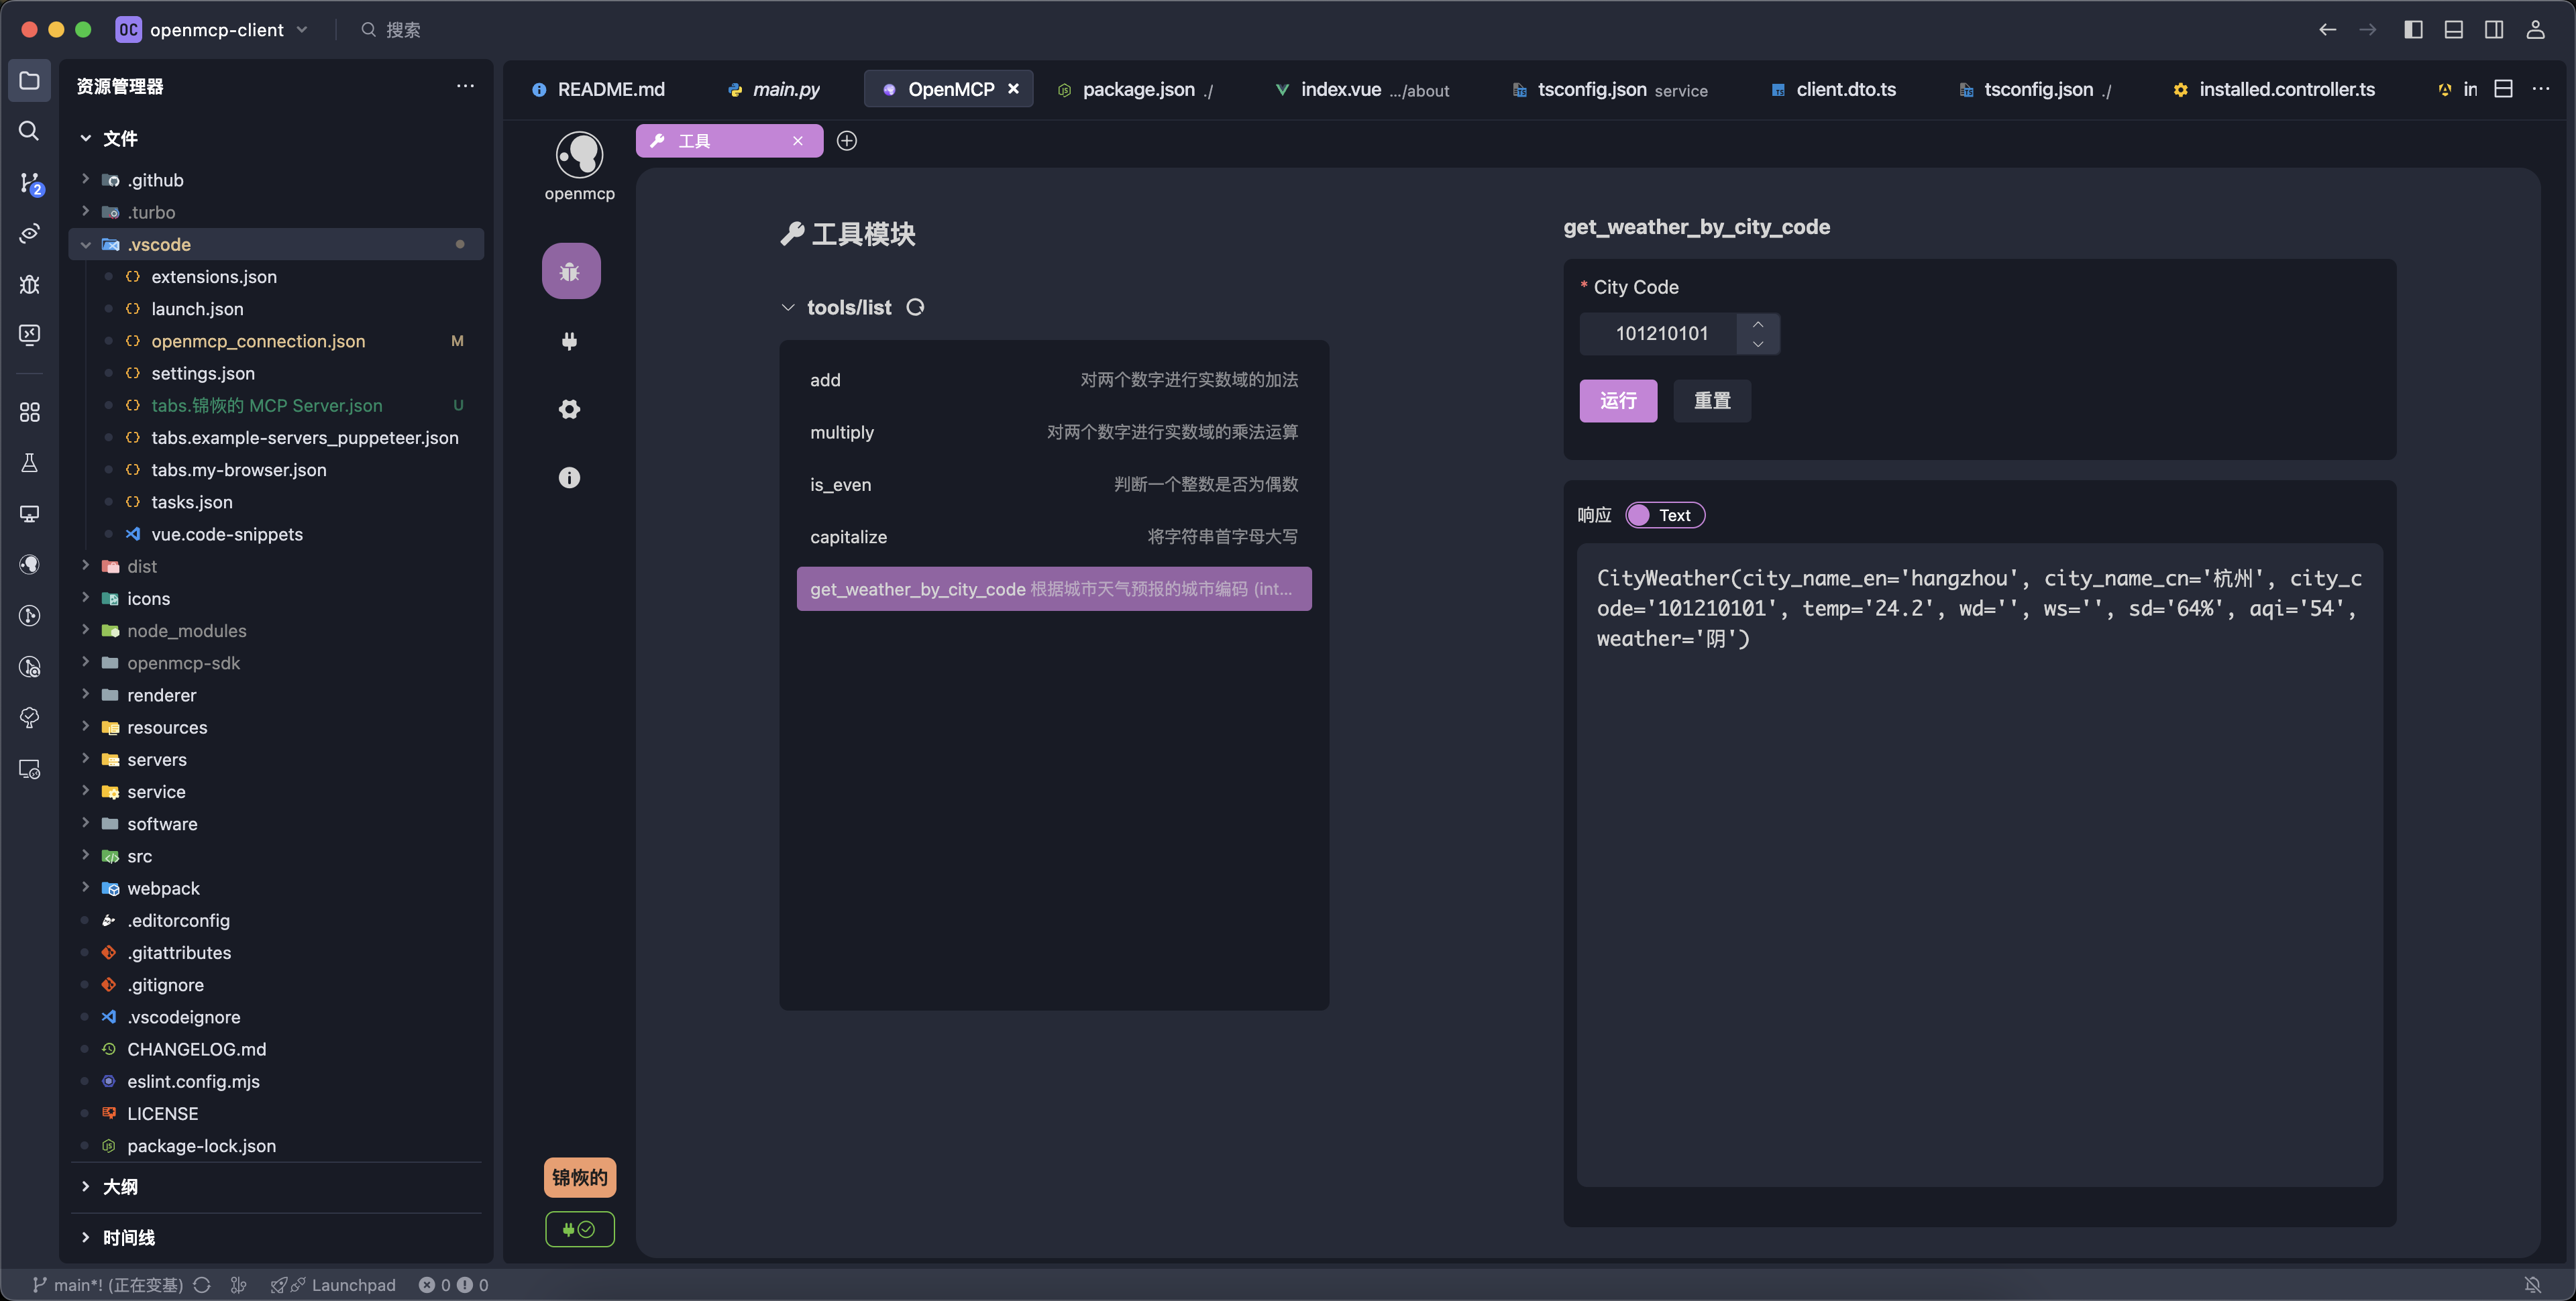
Task: Click the openmcp logo above the sidebar
Action: [579, 152]
